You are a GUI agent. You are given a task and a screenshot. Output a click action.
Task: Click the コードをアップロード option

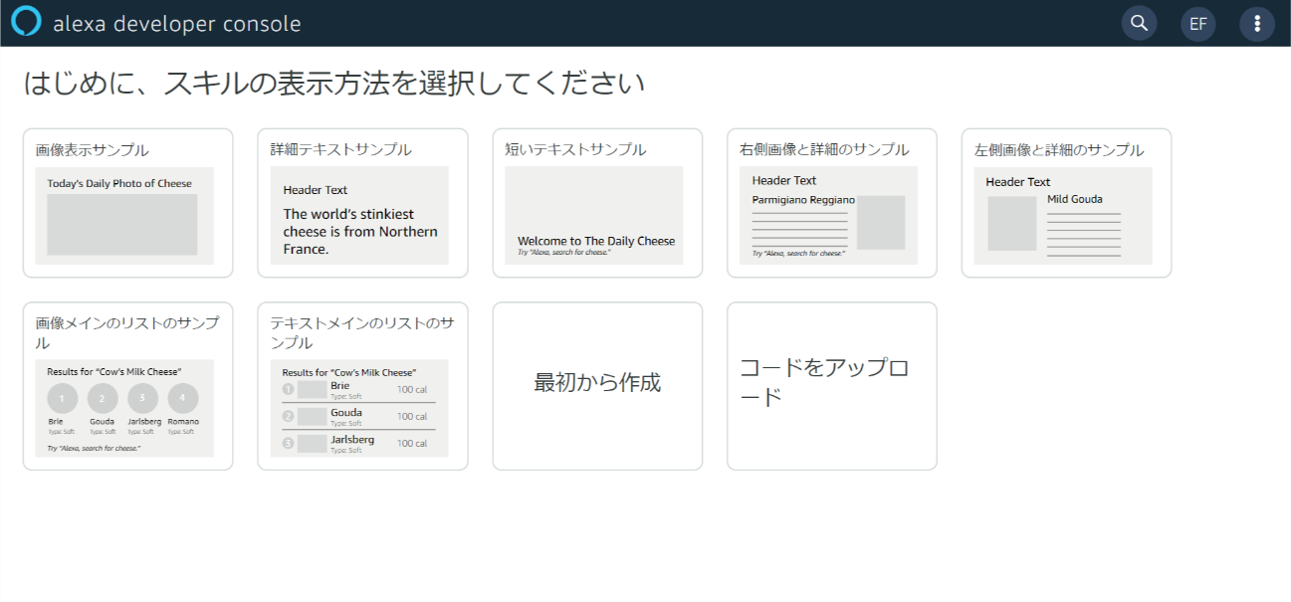point(832,386)
